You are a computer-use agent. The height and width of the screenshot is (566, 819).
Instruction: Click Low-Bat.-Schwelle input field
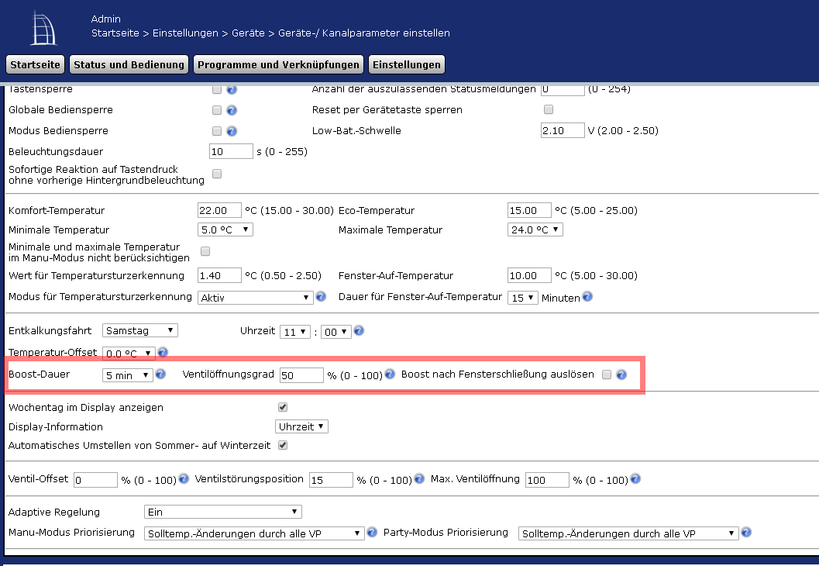(563, 130)
